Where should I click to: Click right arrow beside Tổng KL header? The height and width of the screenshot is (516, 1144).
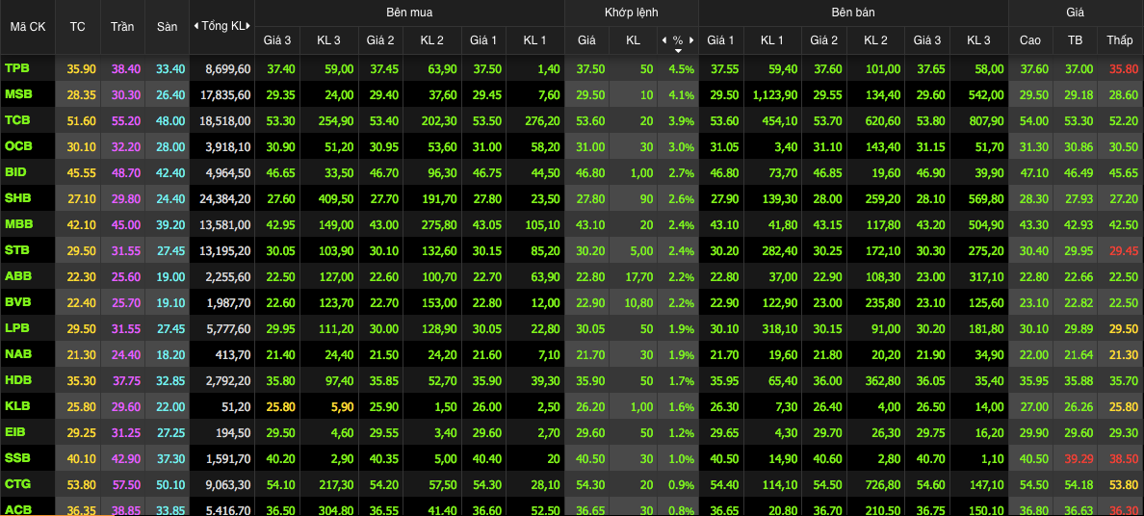250,26
